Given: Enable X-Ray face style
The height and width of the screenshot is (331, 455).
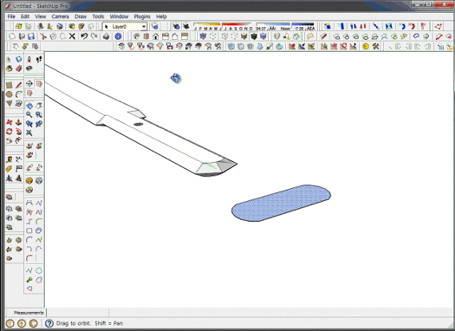Looking at the screenshot, I should 203,36.
